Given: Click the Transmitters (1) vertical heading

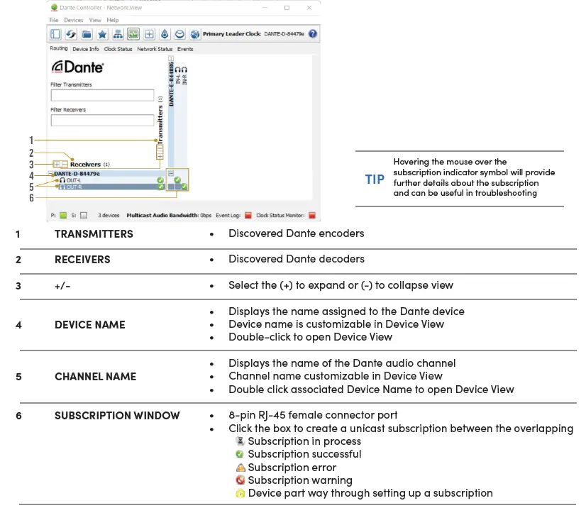Looking at the screenshot, I should point(160,121).
